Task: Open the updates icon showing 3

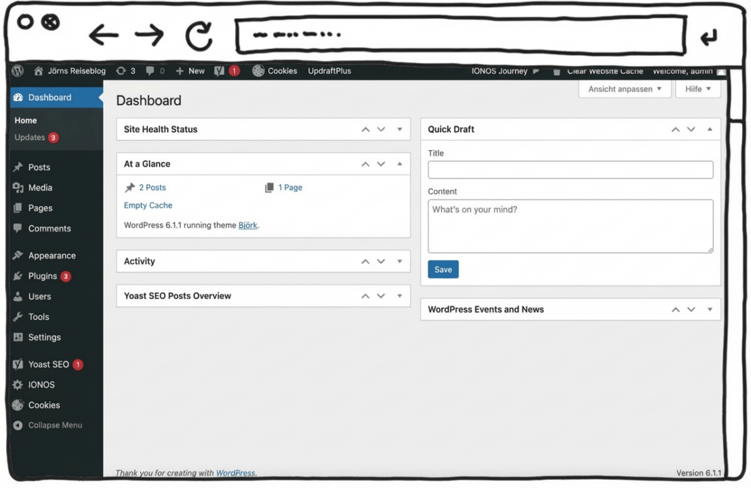Action: pyautogui.click(x=121, y=71)
